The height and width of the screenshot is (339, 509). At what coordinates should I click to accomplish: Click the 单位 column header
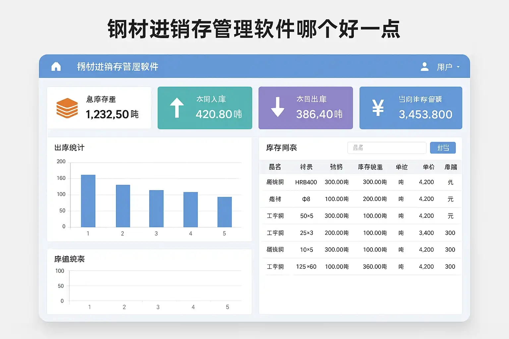pyautogui.click(x=401, y=167)
